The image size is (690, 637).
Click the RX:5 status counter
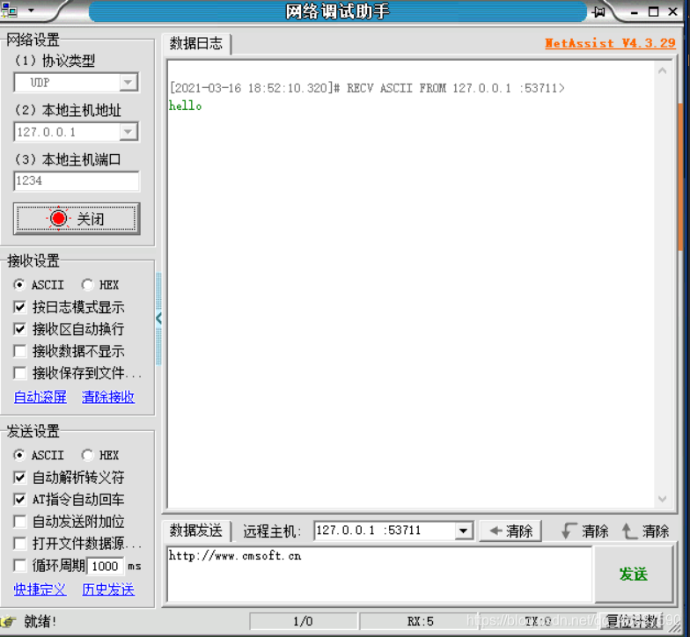tap(421, 621)
